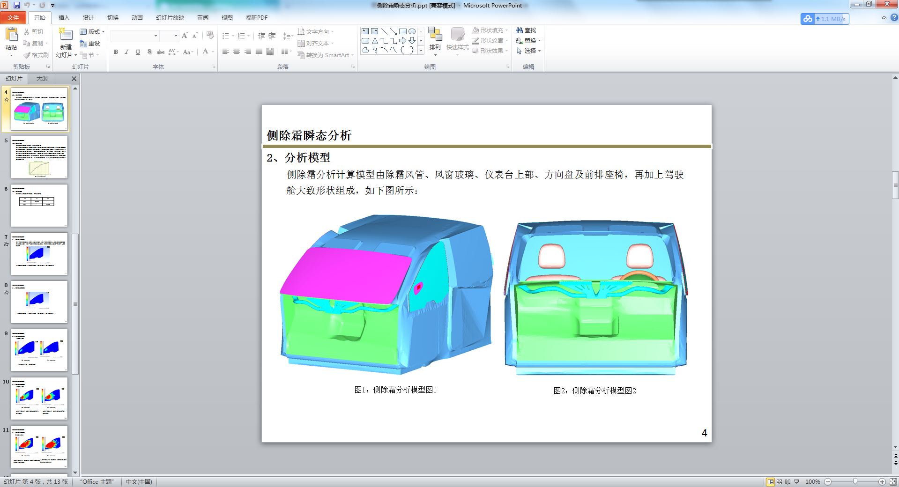Switch to the Animations (动画) tab
This screenshot has height=487, width=899.
coord(137,18)
